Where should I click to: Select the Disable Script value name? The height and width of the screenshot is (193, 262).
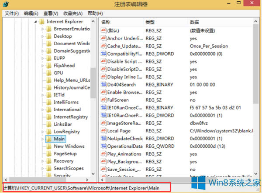pyautogui.click(x=124, y=61)
